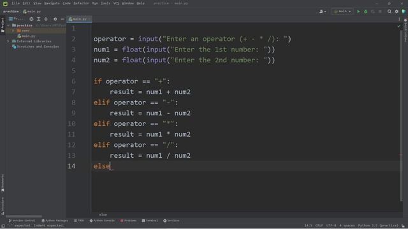Select External Libraries in project tree
This screenshot has width=408, height=229.
(x=32, y=41)
